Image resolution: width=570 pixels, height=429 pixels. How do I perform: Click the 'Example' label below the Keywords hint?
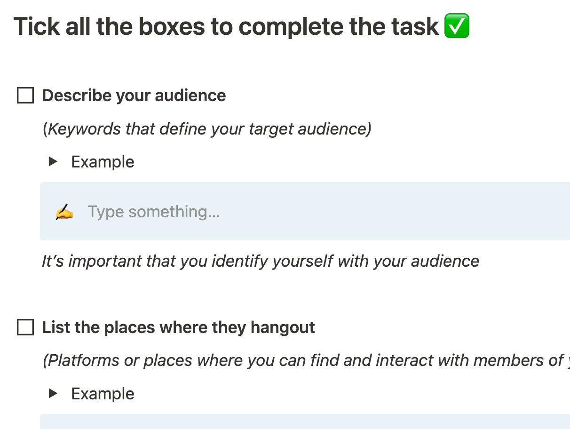pyautogui.click(x=103, y=162)
